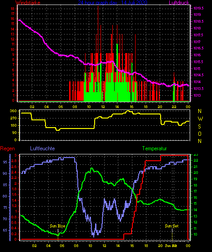
Task: Click the yellow compass letter O
Action: [200, 133]
